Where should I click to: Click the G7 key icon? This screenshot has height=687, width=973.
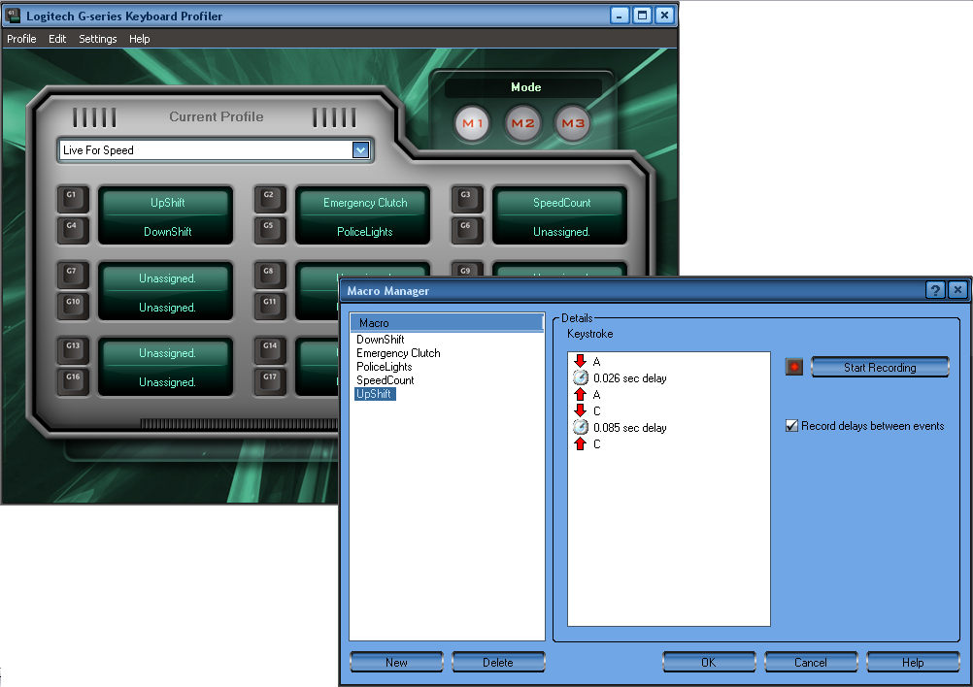(x=73, y=276)
